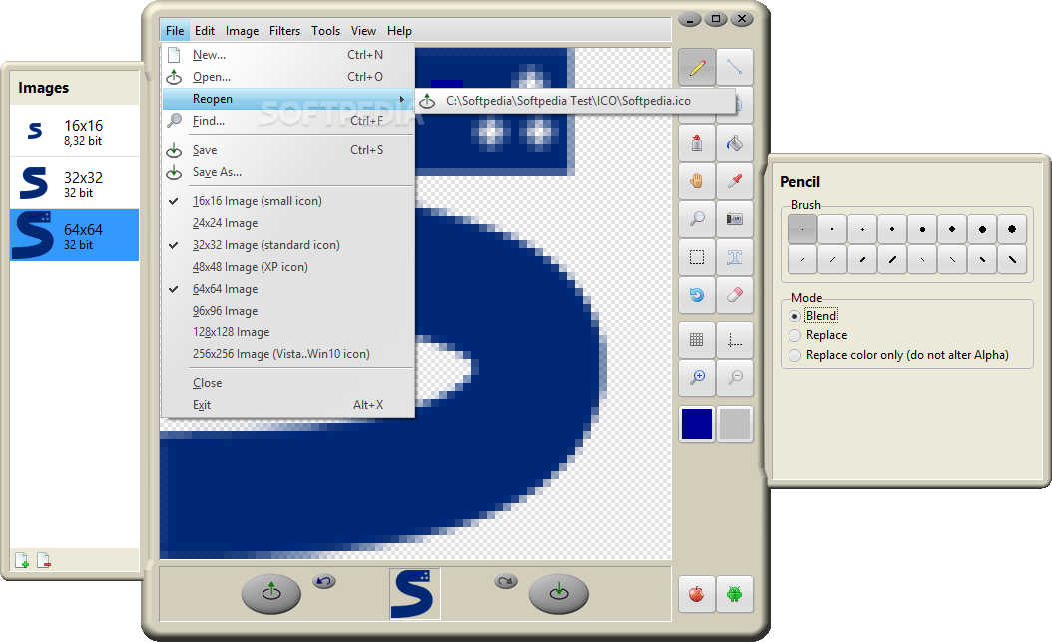Expand the Reopen submenu
The image size is (1052, 642).
[287, 99]
